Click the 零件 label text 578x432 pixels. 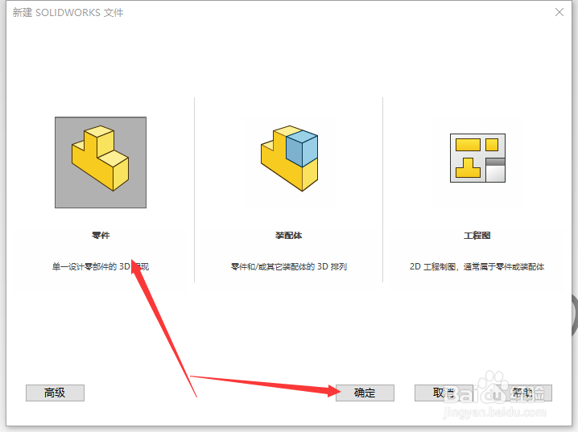pyautogui.click(x=101, y=236)
